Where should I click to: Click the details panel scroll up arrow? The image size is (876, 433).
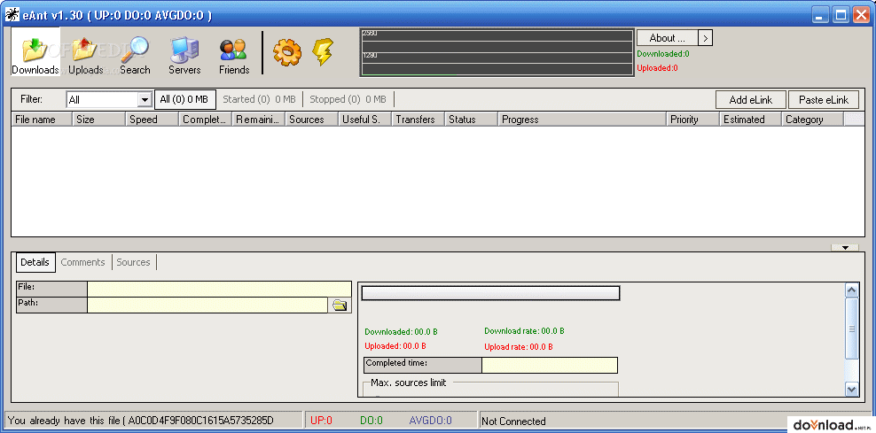[x=852, y=290]
